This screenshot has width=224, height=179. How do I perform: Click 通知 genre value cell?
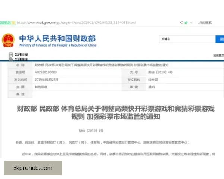(151, 87)
